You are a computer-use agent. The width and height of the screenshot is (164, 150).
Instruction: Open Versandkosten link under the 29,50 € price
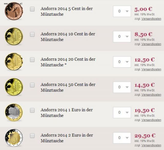click(151, 145)
